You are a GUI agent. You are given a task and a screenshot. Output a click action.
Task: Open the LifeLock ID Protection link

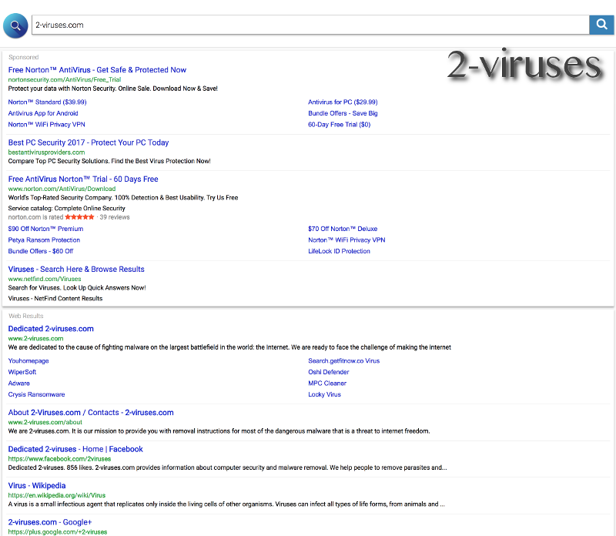click(339, 251)
